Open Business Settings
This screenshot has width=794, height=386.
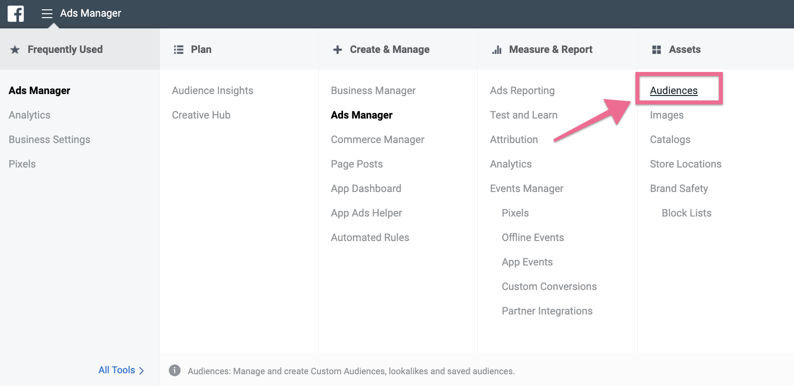[x=50, y=140]
